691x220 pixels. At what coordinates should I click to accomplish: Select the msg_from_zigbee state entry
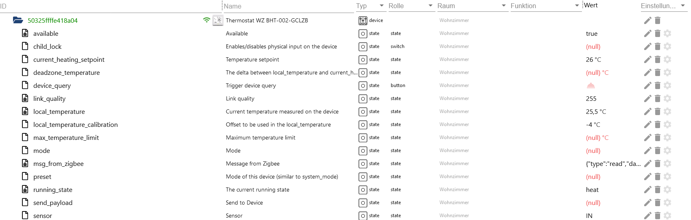[58, 164]
